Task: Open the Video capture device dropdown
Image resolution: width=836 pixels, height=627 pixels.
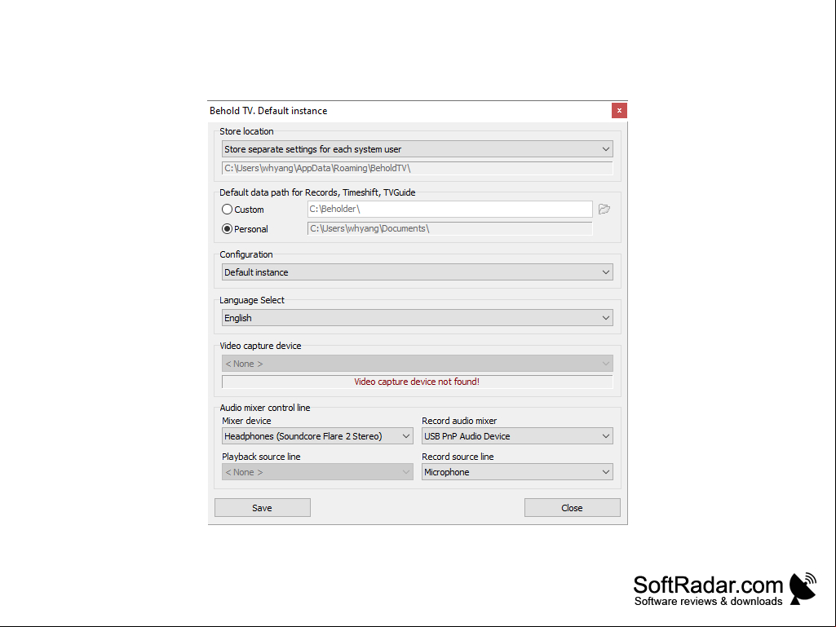Action: [x=418, y=364]
